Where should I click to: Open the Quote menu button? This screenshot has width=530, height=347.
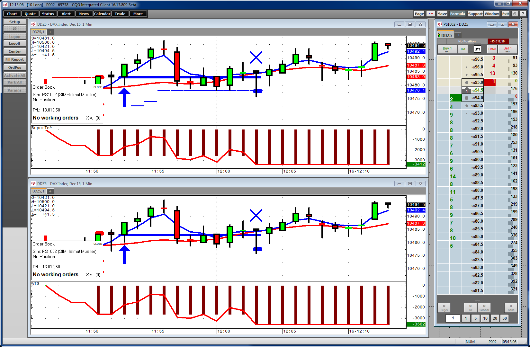click(x=30, y=14)
